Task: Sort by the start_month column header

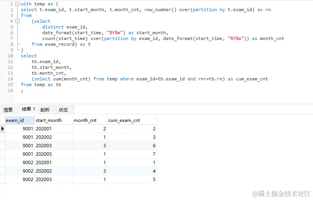Action: pos(53,120)
